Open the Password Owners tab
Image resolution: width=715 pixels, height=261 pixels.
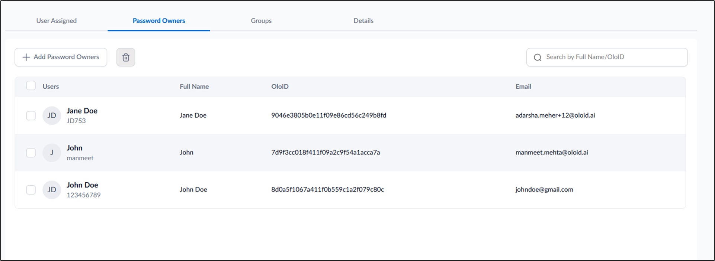click(159, 21)
